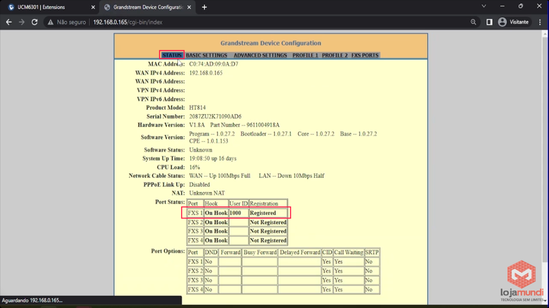Go to PROFILE 2 settings
Image resolution: width=549 pixels, height=308 pixels.
pos(334,55)
